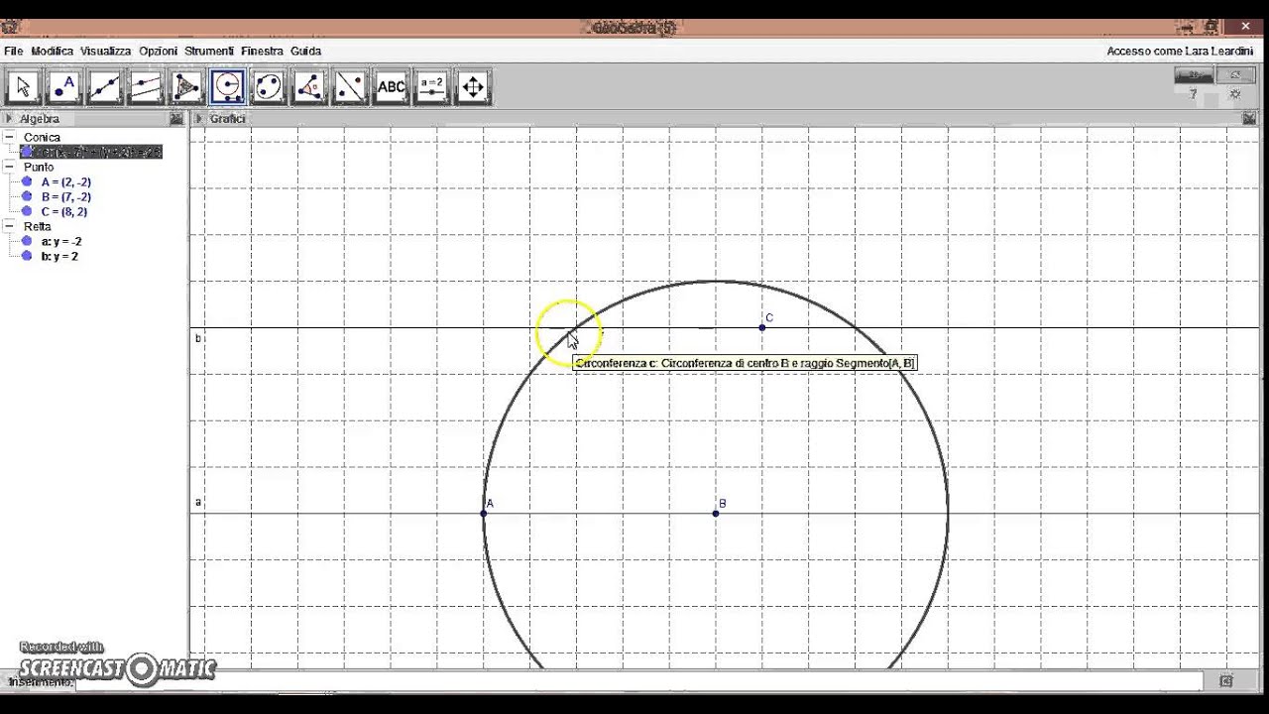This screenshot has height=714, width=1269.
Task: Collapse the Retta tree group
Action: [x=9, y=226]
